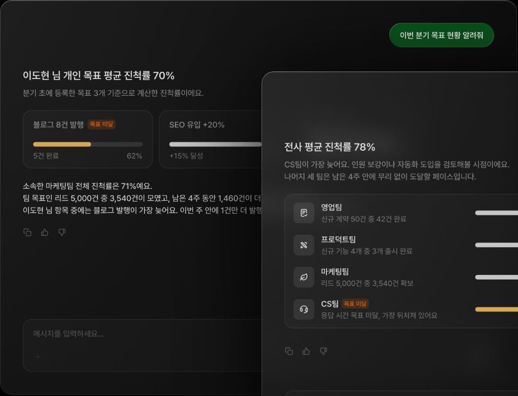
Task: Click the SEO 유입 +20% progress bar
Action: (215, 144)
